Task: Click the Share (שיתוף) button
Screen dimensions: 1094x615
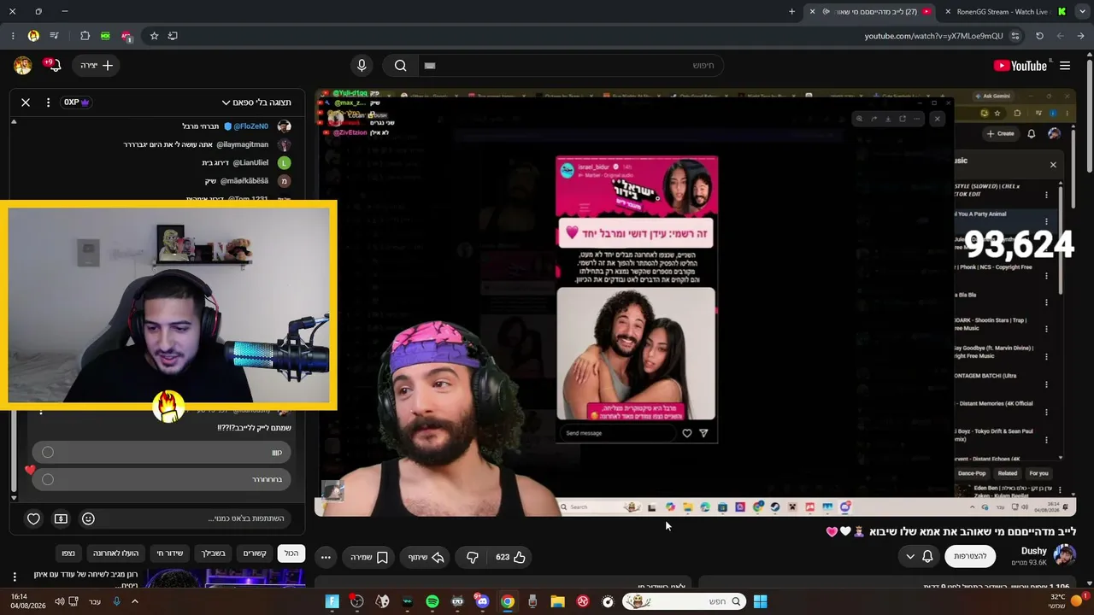Action: [425, 557]
